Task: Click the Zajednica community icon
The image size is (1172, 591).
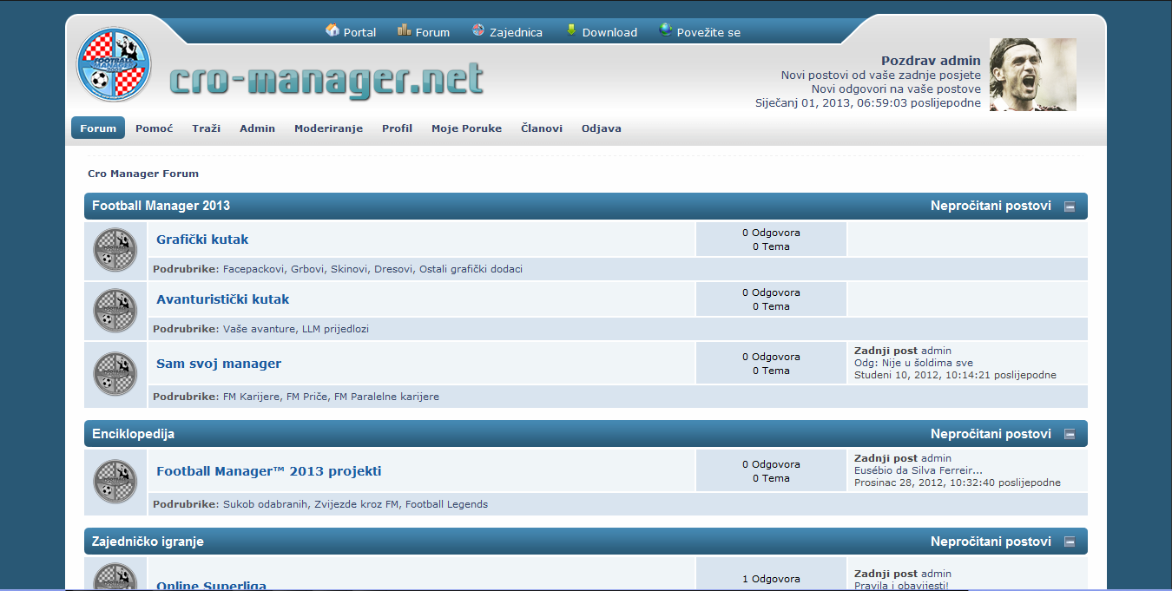Action: click(x=478, y=30)
